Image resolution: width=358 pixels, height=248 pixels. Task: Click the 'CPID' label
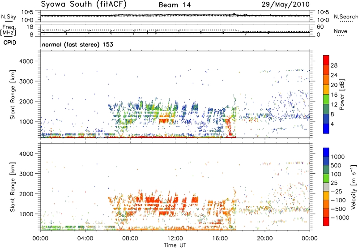coord(10,43)
